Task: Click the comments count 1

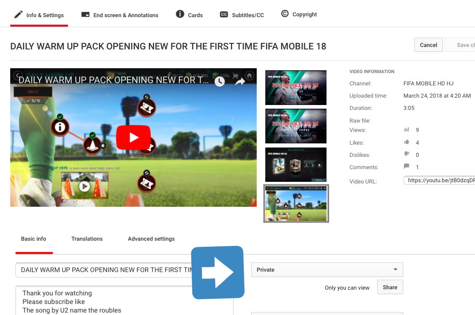Action: click(417, 167)
